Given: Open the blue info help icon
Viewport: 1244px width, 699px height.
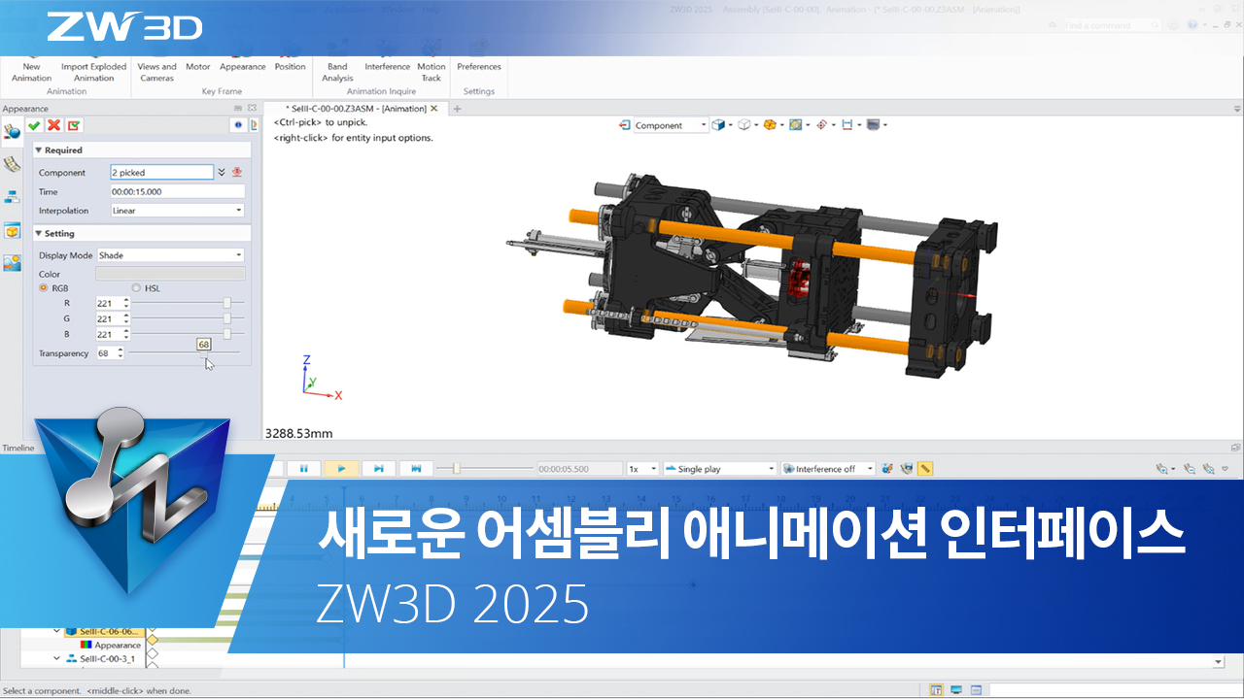Looking at the screenshot, I should tap(238, 125).
